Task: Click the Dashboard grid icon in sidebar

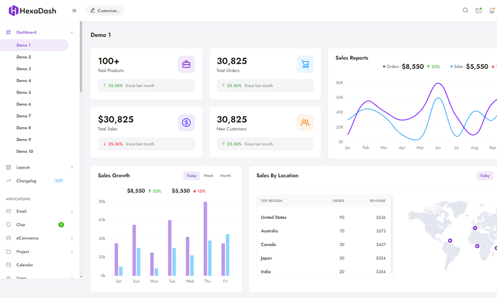Action: point(8,32)
